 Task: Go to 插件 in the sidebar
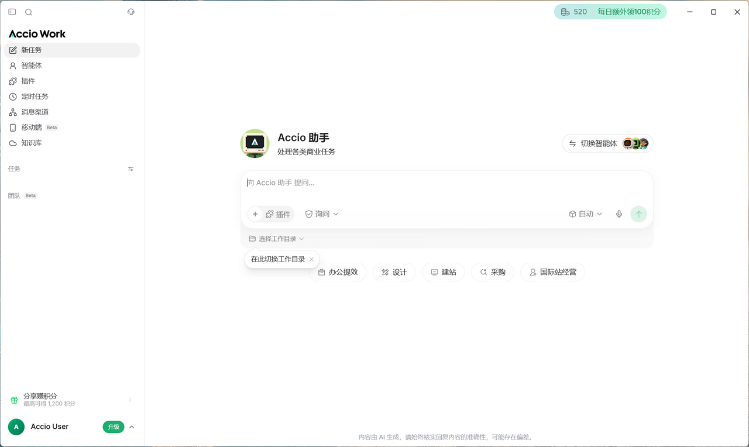click(72, 81)
